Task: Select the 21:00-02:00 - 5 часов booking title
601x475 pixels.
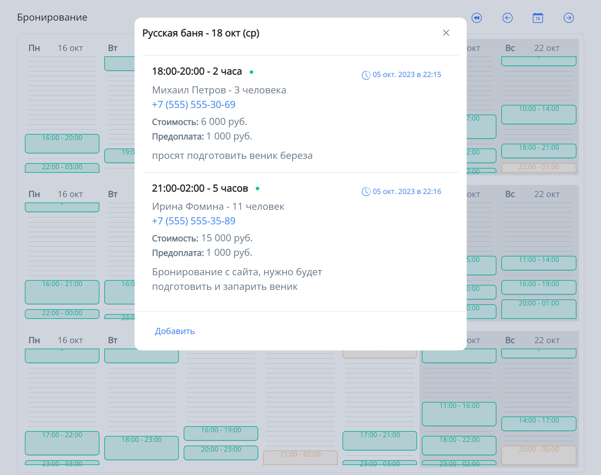Action: pos(200,188)
